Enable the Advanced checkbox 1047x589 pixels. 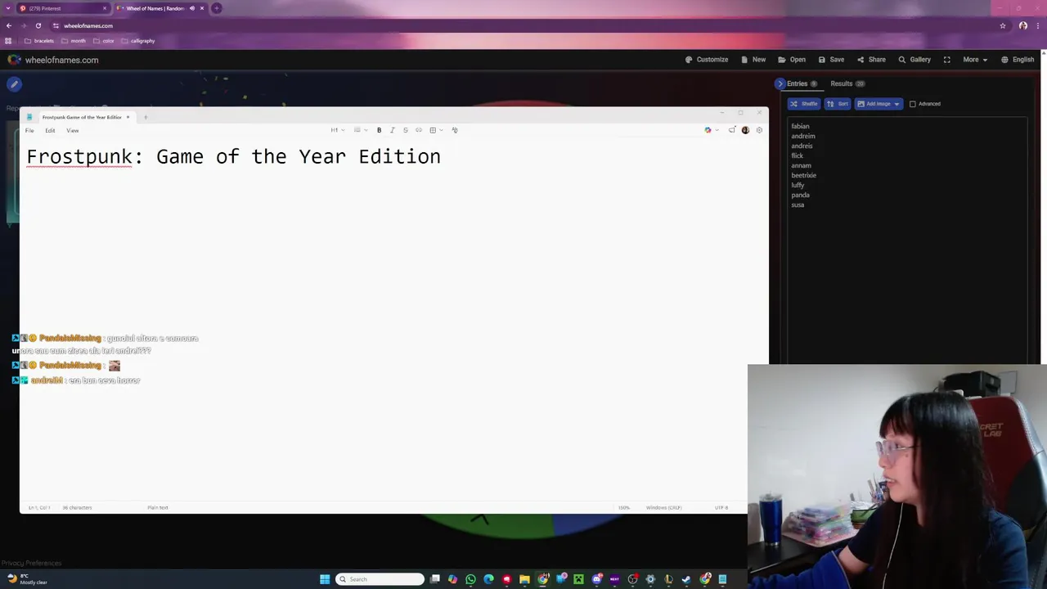(913, 104)
